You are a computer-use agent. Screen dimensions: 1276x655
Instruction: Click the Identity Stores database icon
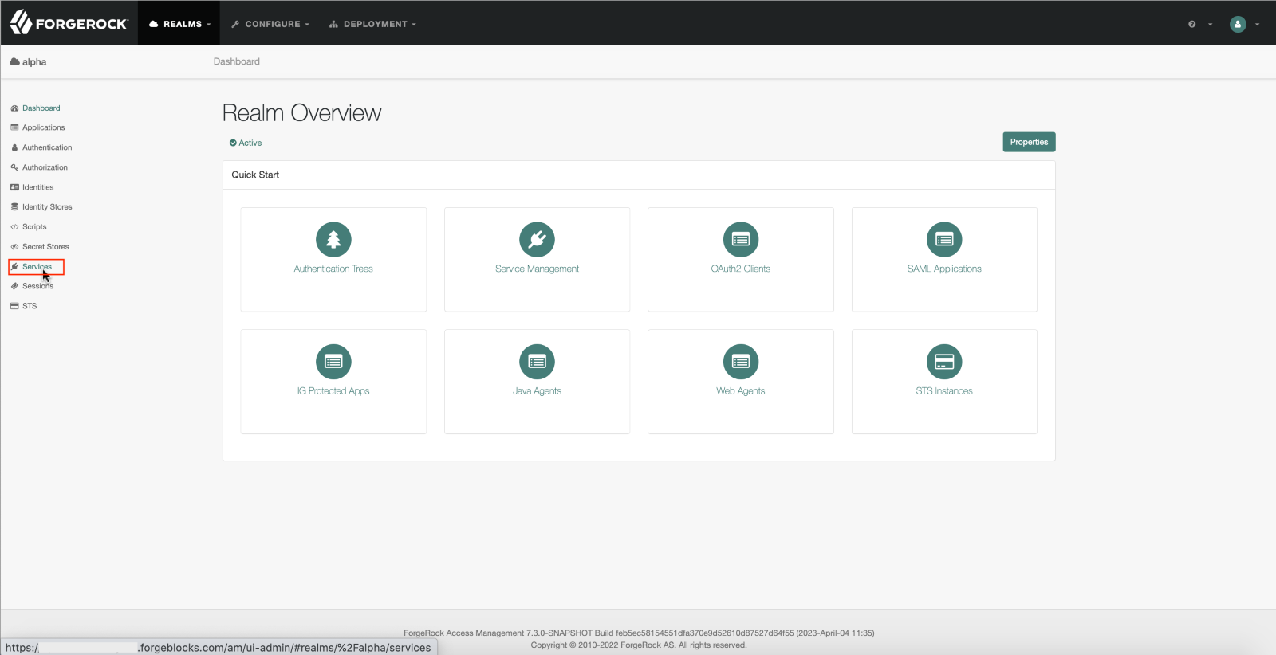click(14, 207)
